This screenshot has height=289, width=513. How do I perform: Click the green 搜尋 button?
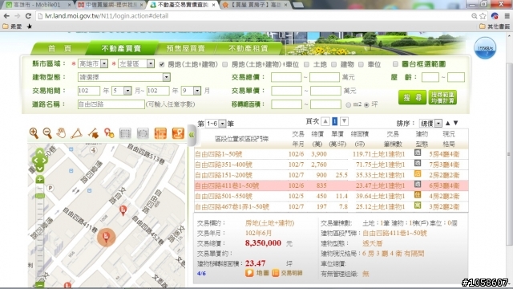pyautogui.click(x=412, y=97)
